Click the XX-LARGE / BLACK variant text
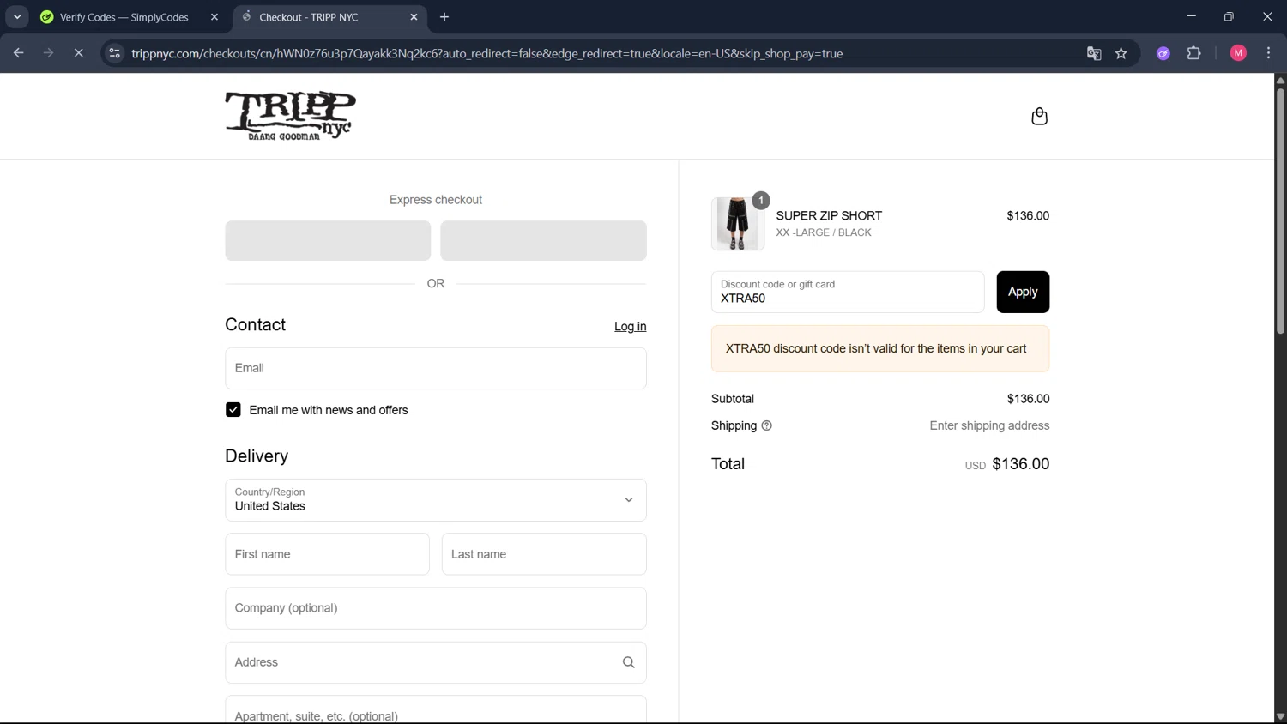 824,232
